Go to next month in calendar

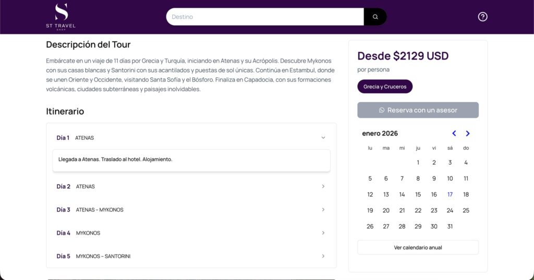468,133
